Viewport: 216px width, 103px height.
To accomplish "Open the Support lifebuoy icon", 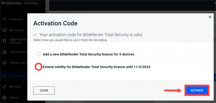I will (4, 97).
